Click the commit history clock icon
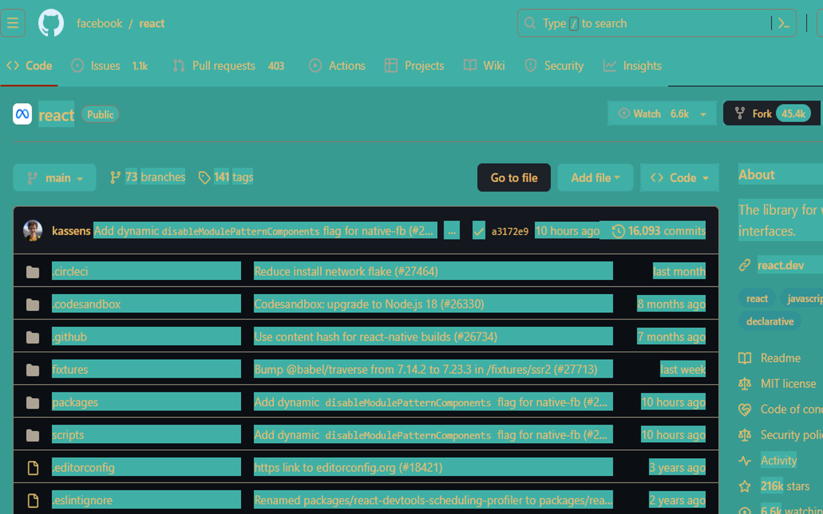The width and height of the screenshot is (823, 514). [619, 231]
